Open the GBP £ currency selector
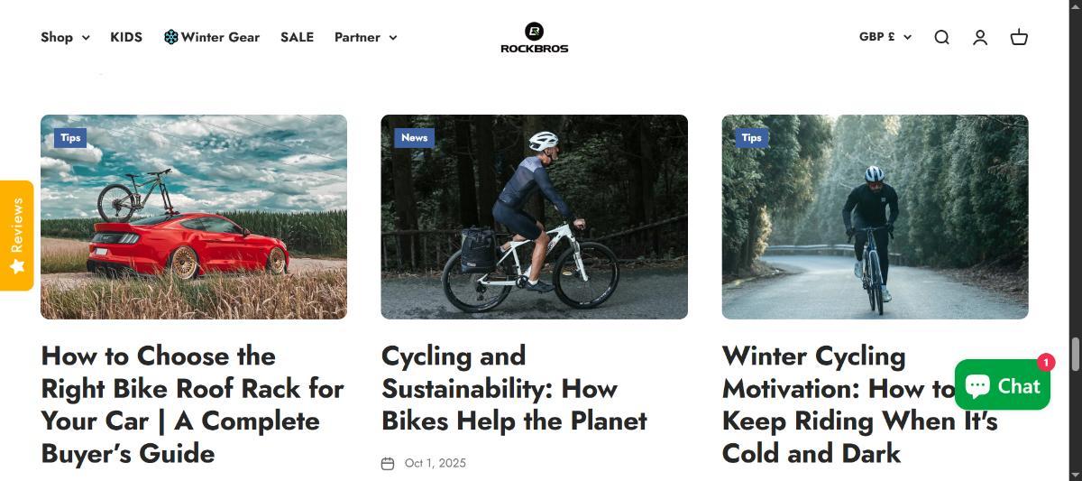This screenshot has height=481, width=1082. pos(885,37)
